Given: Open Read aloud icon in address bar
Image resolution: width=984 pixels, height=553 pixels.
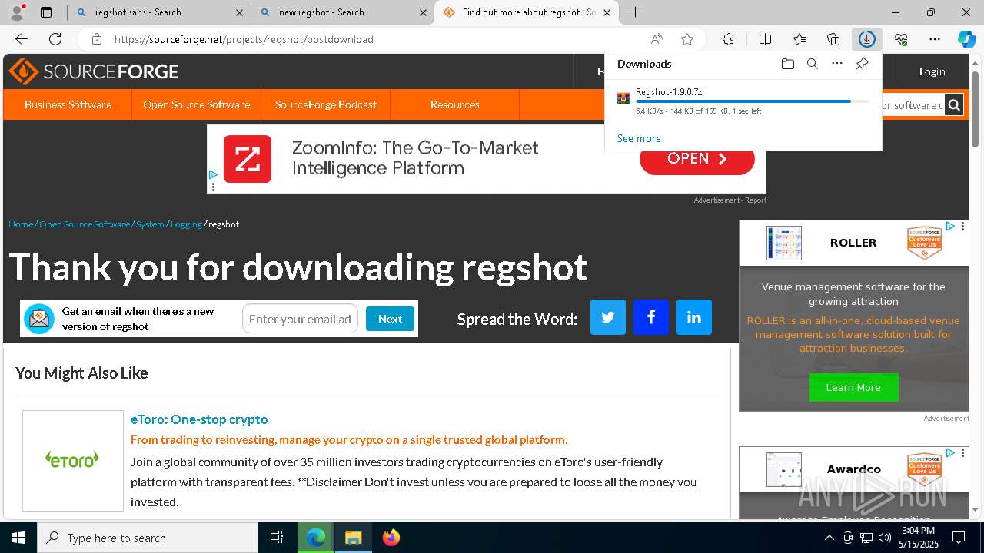Looking at the screenshot, I should tap(657, 39).
